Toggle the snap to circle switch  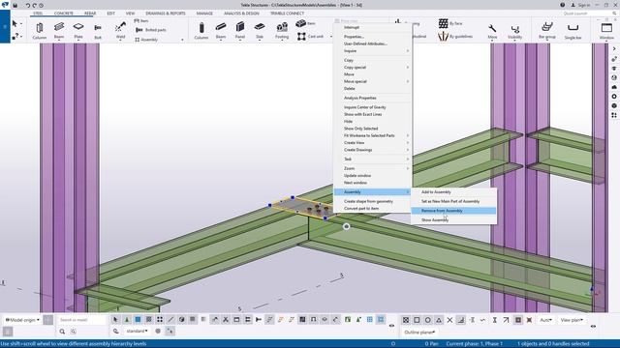[428, 320]
